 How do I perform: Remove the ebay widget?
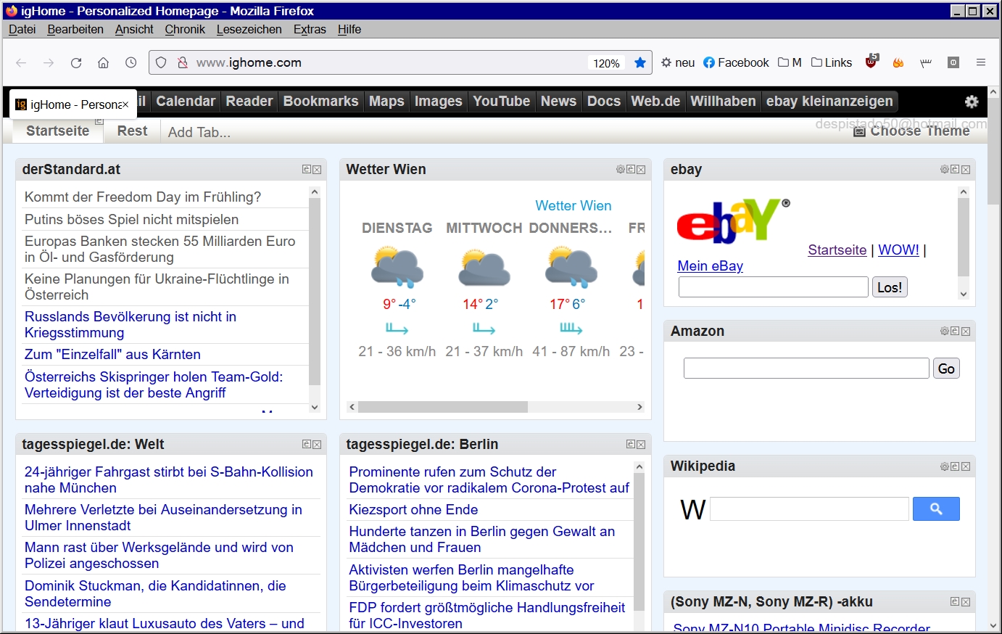(966, 170)
